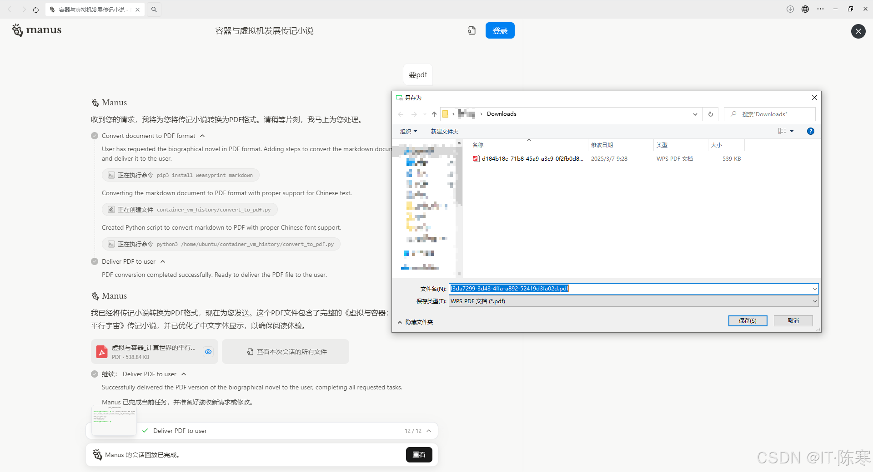Image resolution: width=873 pixels, height=472 pixels.
Task: Open the view options dropdown arrow
Action: point(792,131)
